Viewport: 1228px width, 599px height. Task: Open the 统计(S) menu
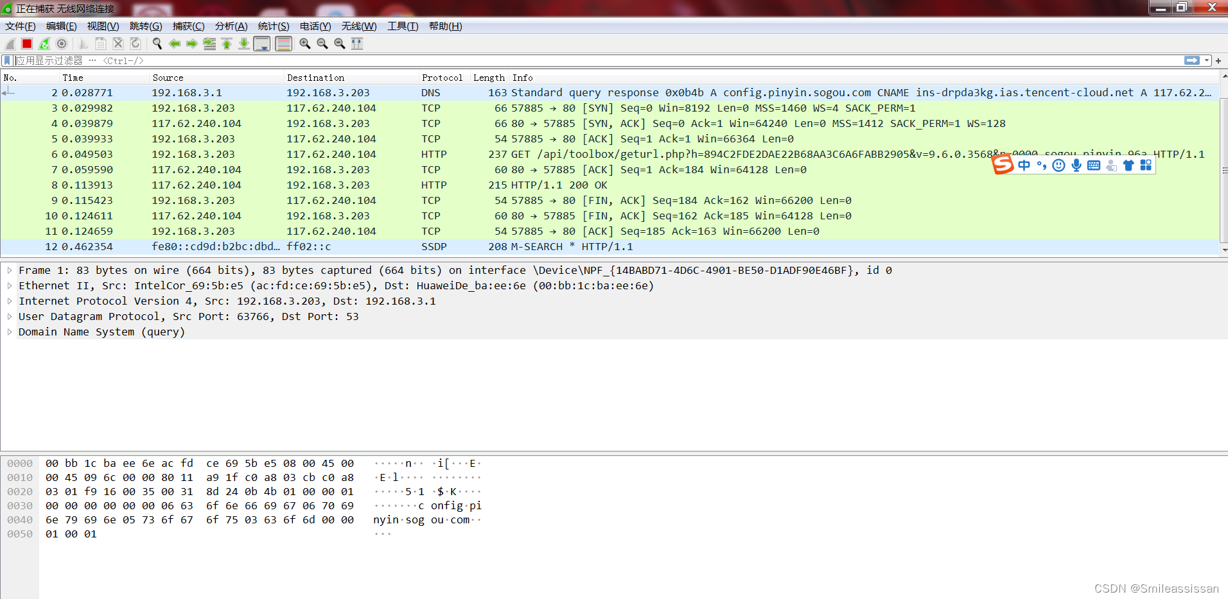point(274,26)
